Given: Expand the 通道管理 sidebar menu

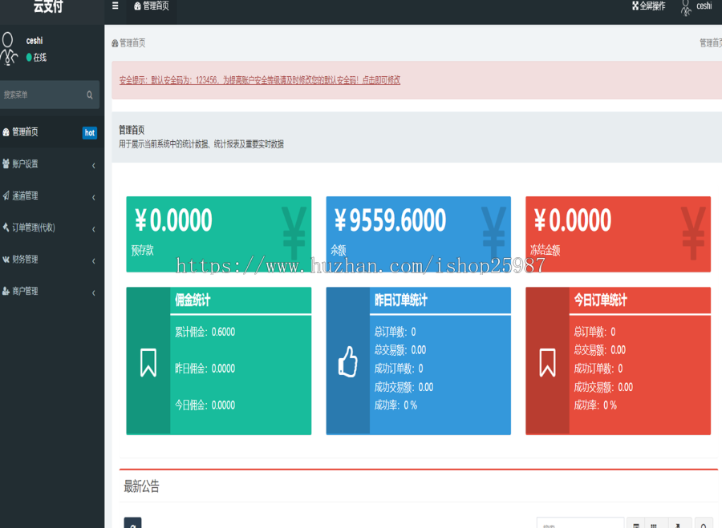Looking at the screenshot, I should [48, 196].
